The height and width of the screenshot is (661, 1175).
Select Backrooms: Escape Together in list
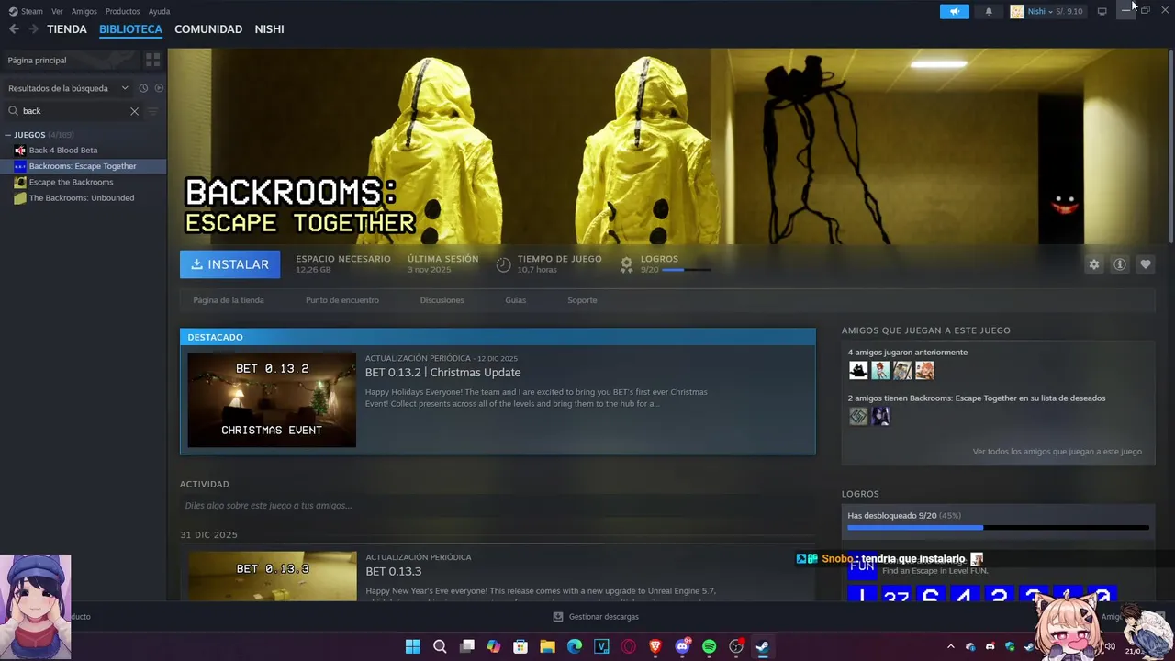click(x=83, y=166)
